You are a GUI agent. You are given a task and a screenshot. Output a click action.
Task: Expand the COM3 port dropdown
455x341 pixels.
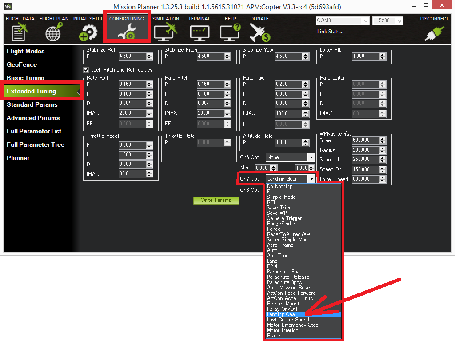click(366, 21)
